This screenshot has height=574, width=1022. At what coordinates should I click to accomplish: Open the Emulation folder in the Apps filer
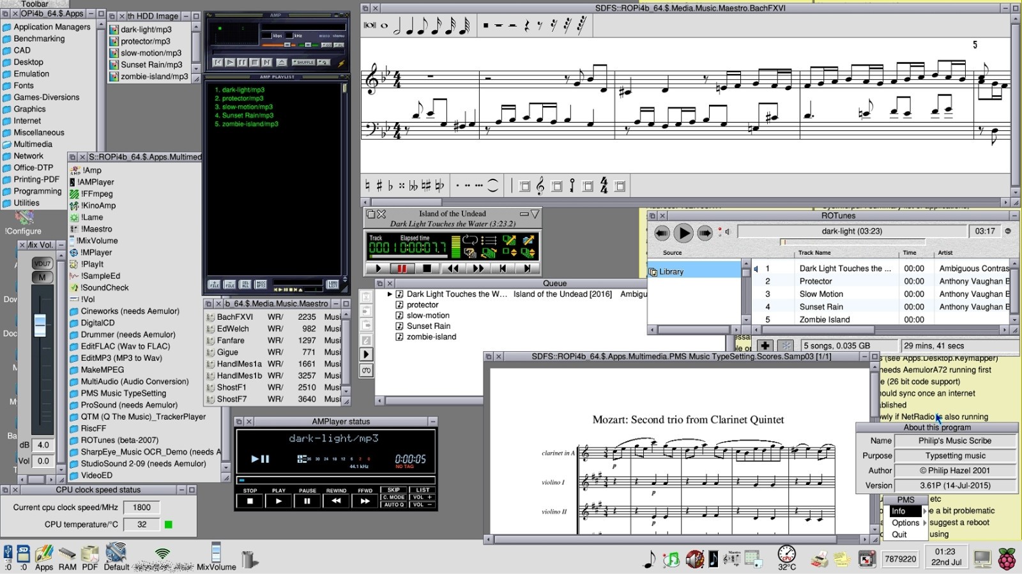point(26,74)
